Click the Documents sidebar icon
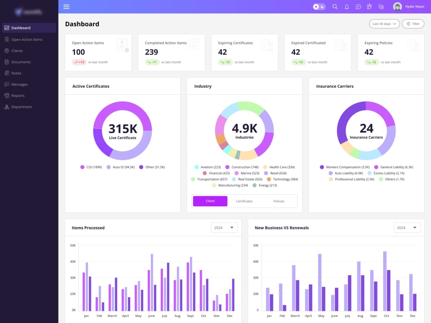The width and height of the screenshot is (431, 323). coord(7,62)
